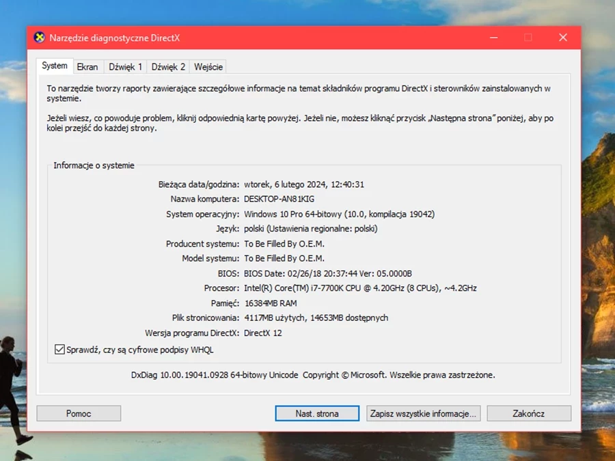Go to the Dźwięk 2 tab
This screenshot has height=461, width=615.
click(x=168, y=67)
